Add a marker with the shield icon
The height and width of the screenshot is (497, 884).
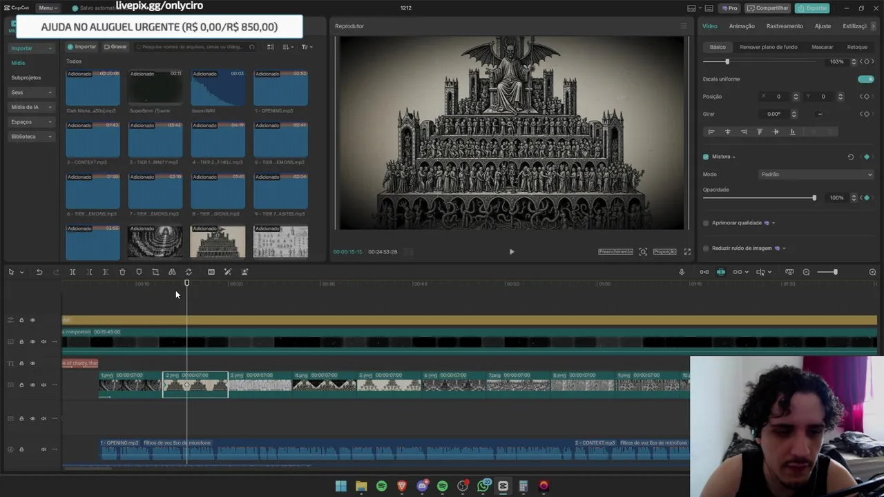pyautogui.click(x=139, y=272)
